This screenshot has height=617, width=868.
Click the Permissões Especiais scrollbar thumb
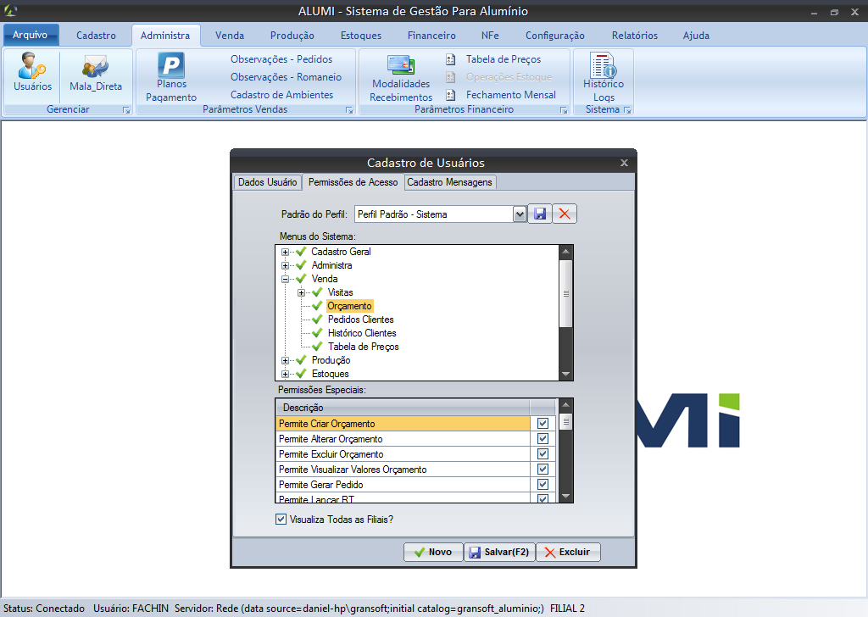coord(565,422)
